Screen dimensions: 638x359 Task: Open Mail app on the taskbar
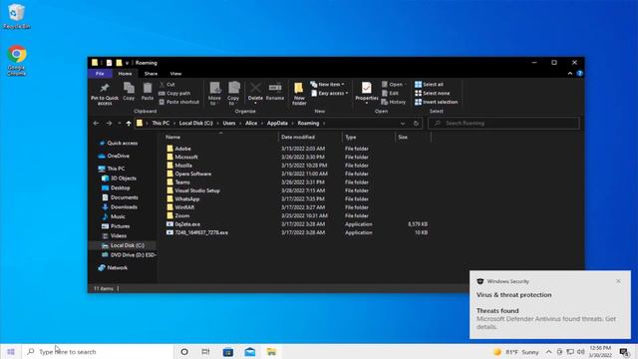250,352
